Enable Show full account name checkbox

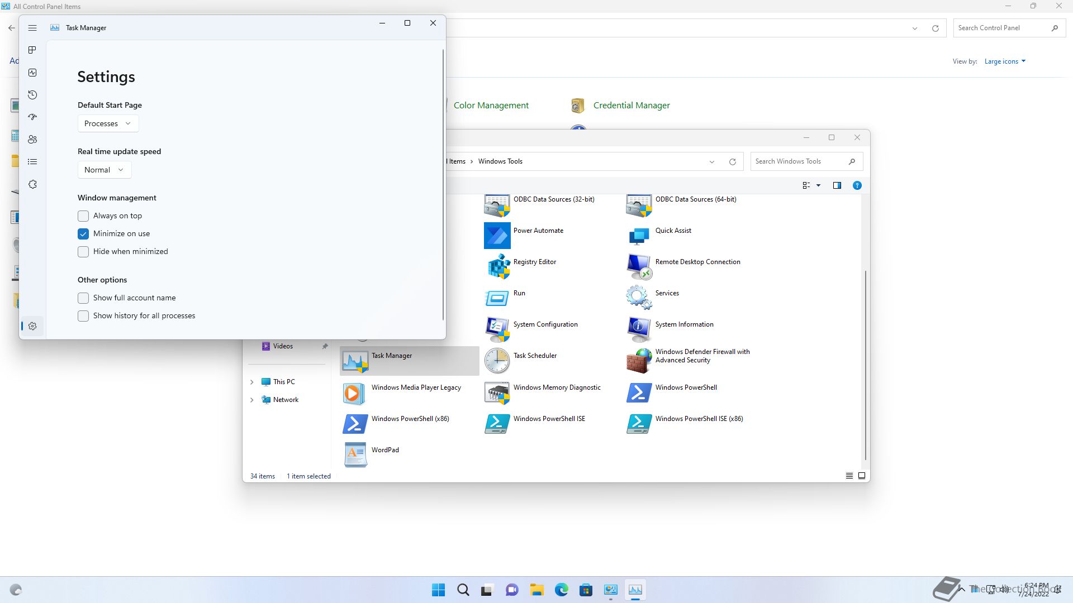[x=83, y=298]
